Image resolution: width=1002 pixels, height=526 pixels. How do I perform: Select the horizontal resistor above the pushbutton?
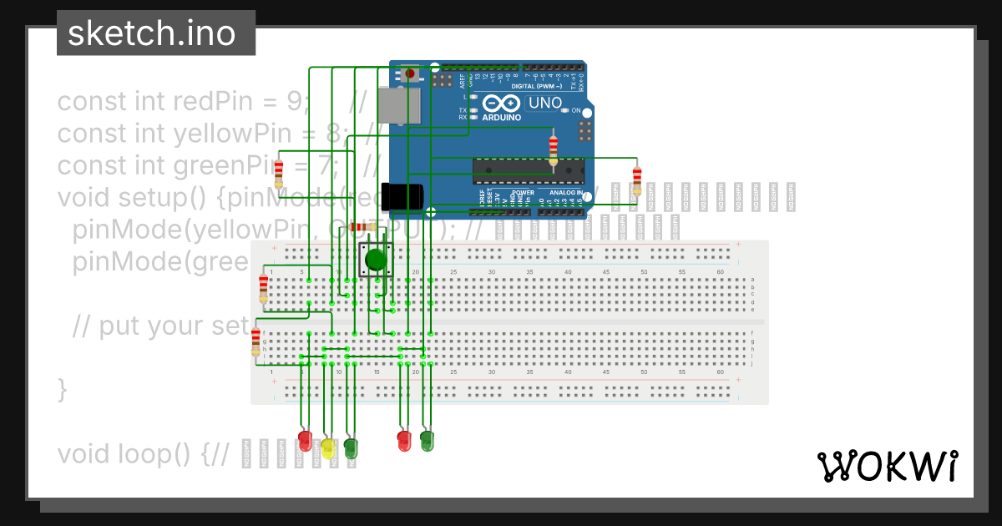click(x=363, y=227)
